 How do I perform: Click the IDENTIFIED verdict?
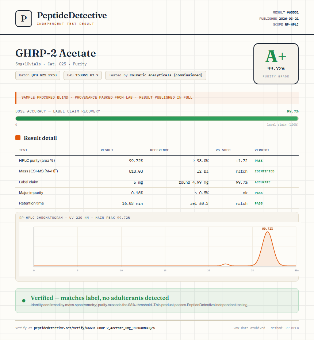(x=264, y=171)
